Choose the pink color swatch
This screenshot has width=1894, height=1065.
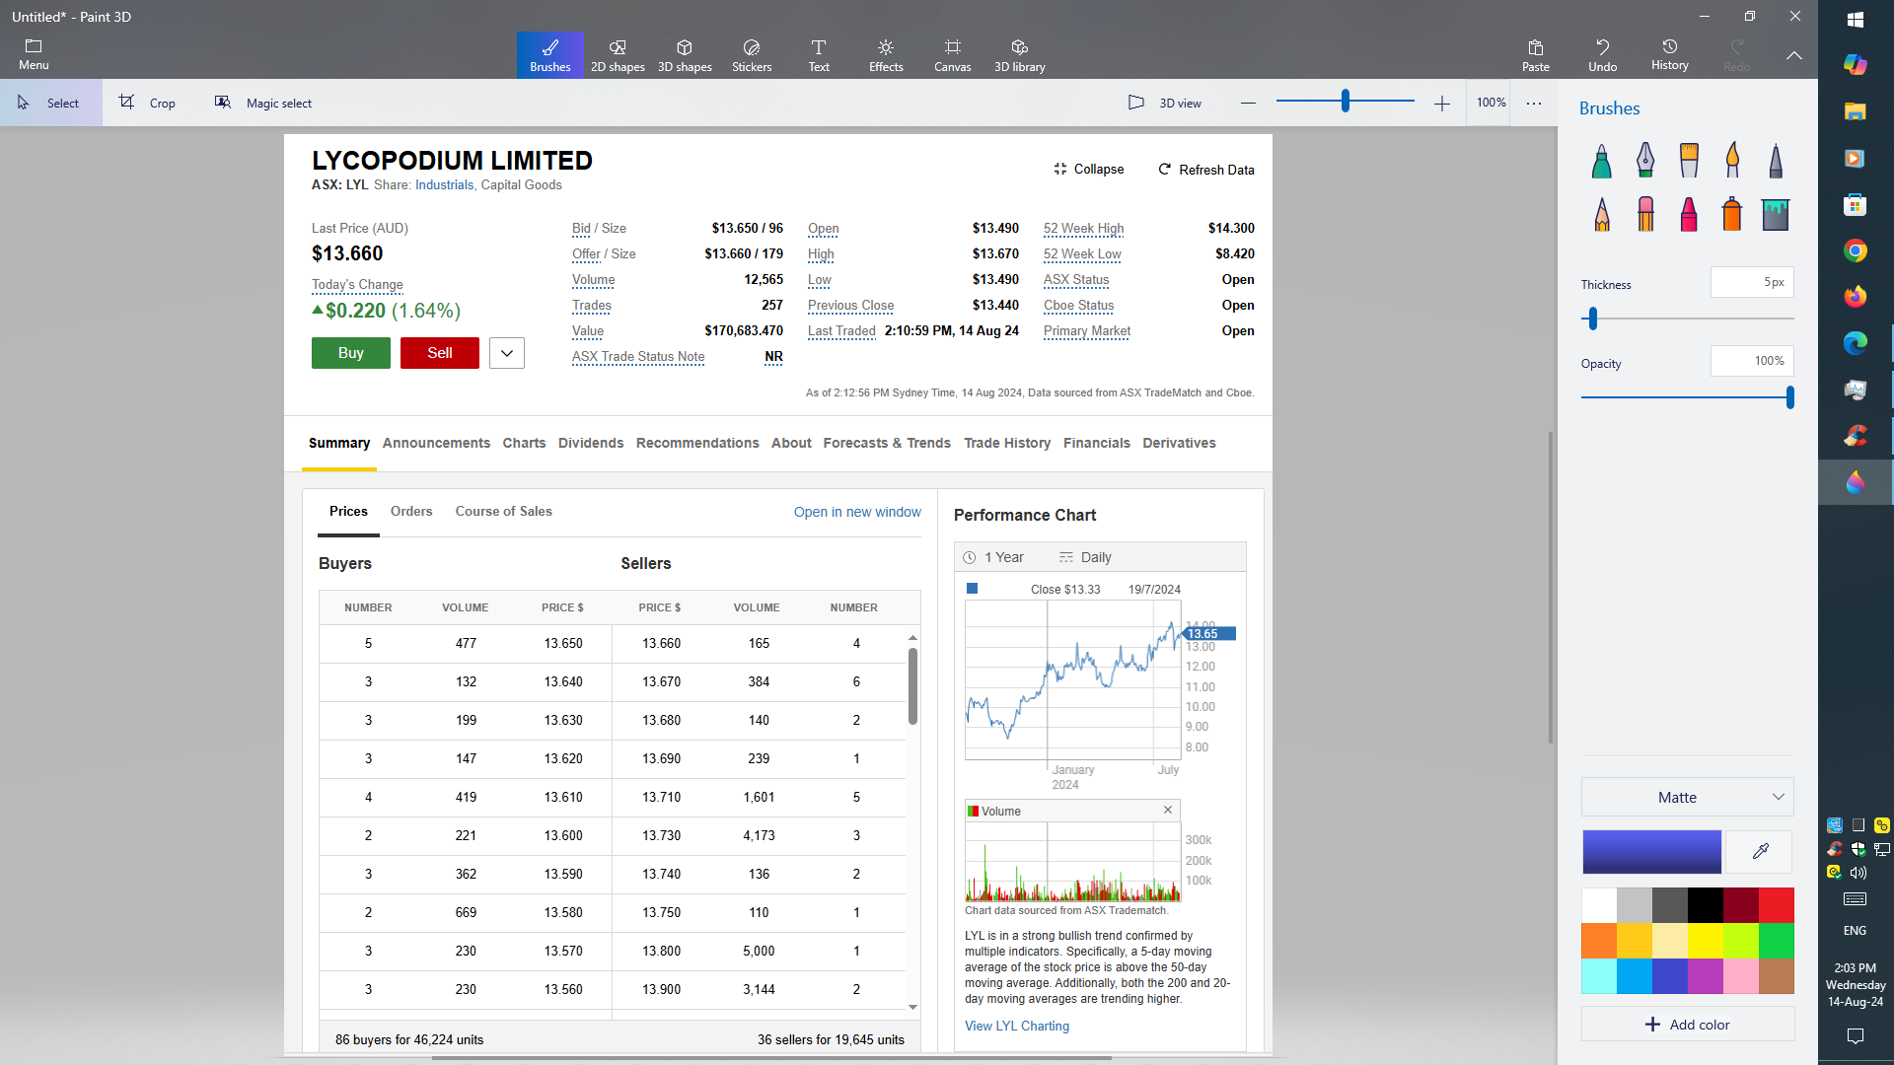(x=1741, y=976)
